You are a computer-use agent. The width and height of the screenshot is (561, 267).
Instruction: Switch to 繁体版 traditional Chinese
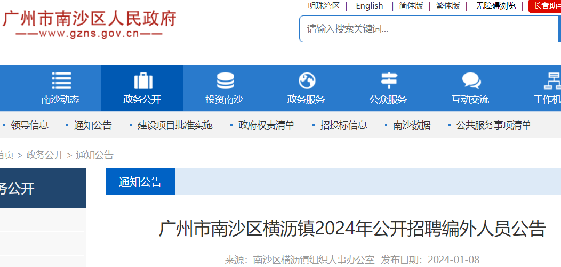click(448, 6)
